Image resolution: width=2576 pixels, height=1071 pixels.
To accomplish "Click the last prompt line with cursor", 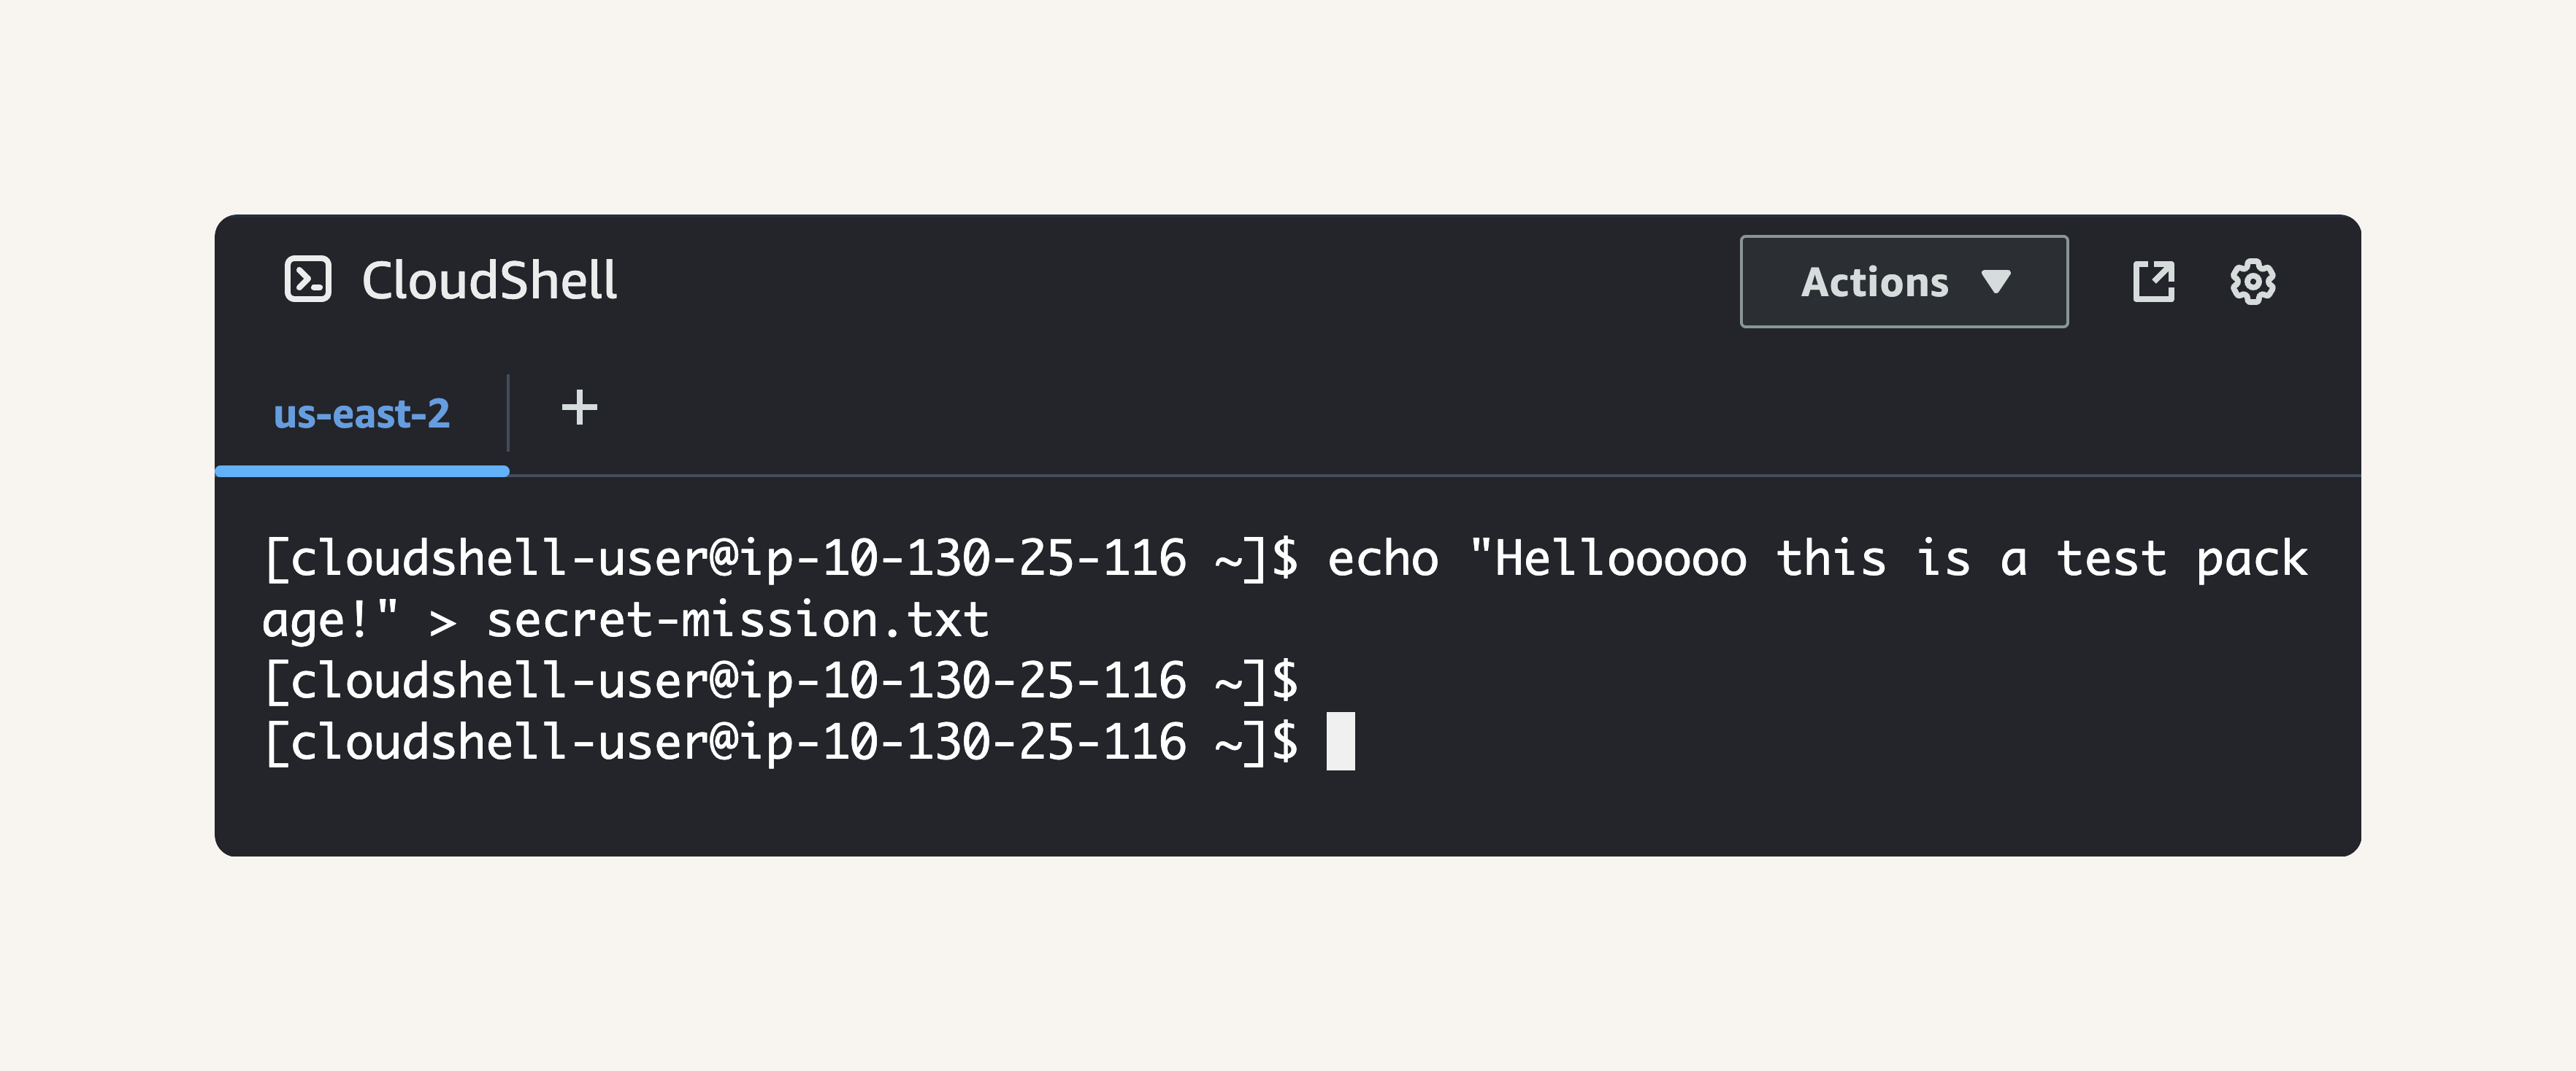I will 809,742.
